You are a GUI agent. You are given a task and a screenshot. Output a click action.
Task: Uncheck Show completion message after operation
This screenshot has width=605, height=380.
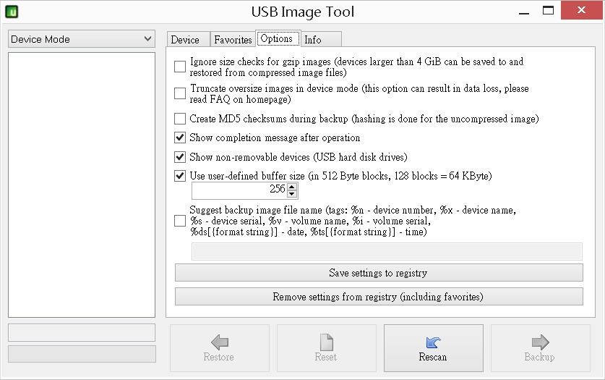tap(180, 138)
